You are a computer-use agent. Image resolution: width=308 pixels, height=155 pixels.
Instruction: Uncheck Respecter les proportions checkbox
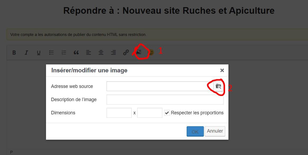tap(167, 113)
